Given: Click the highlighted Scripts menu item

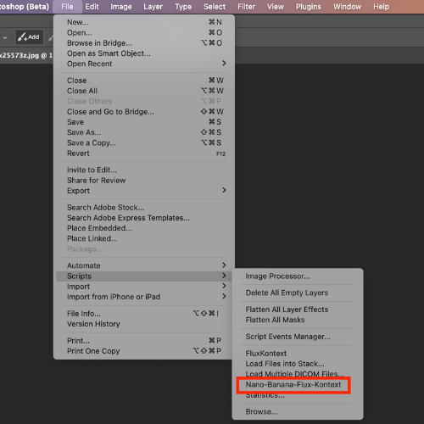Looking at the screenshot, I should coord(144,276).
